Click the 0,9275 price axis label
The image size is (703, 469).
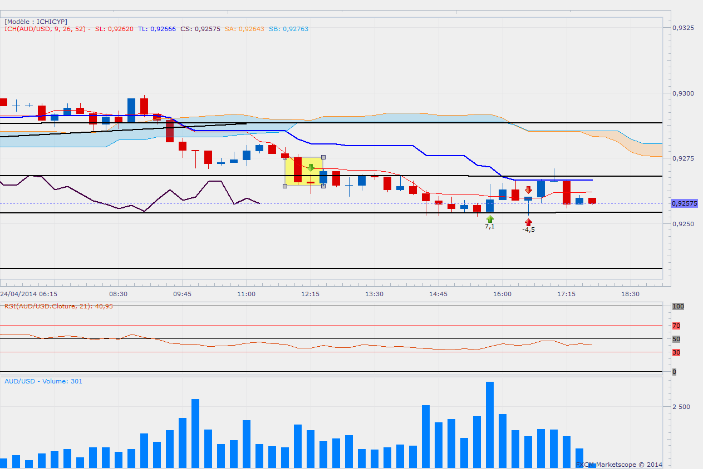point(683,158)
